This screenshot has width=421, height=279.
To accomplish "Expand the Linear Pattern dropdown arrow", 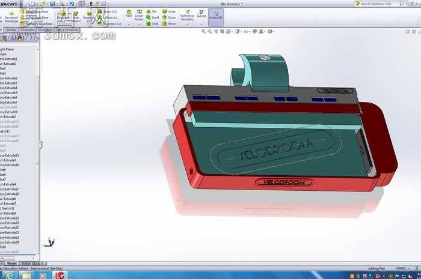I will pos(139,25).
